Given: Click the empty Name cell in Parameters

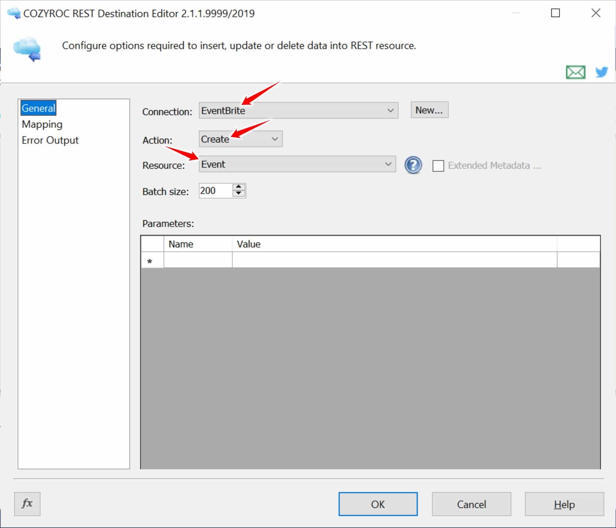Looking at the screenshot, I should tap(198, 260).
